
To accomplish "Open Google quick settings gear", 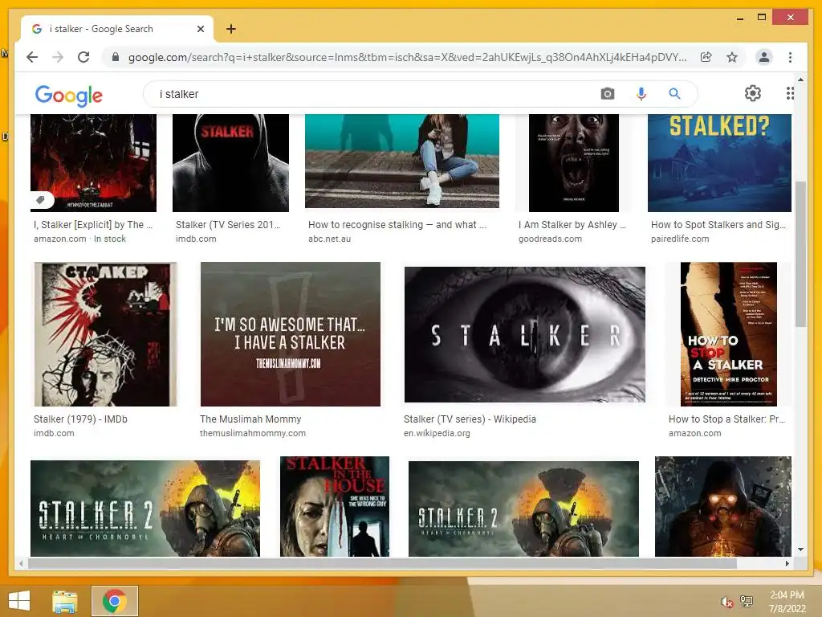I will tap(753, 93).
